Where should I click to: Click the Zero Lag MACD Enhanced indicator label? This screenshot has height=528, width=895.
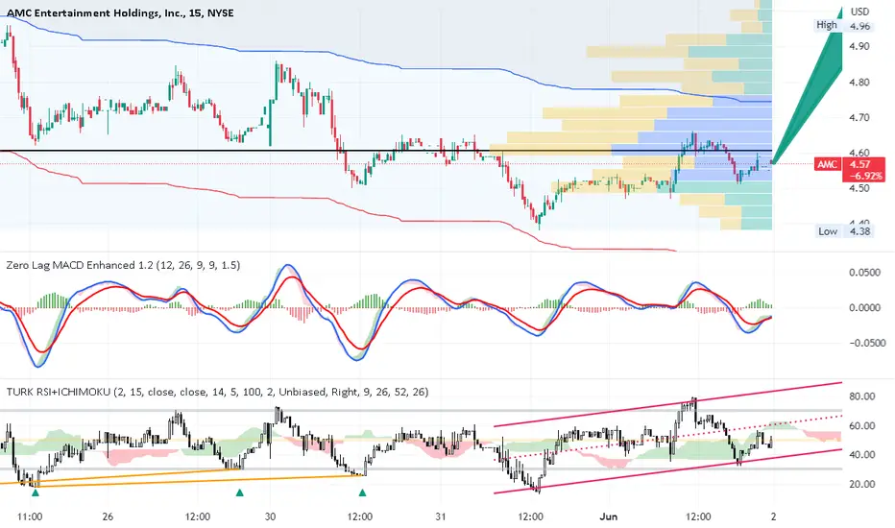[123, 265]
